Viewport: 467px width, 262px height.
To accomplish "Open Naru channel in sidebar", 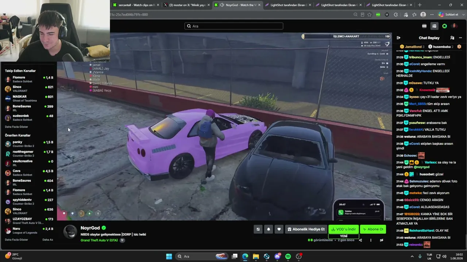I will point(29,231).
